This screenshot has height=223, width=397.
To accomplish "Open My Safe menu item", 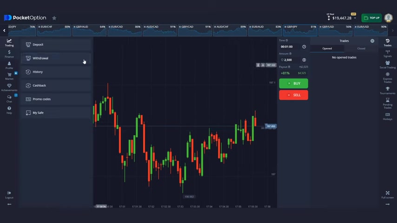I will (x=56, y=113).
